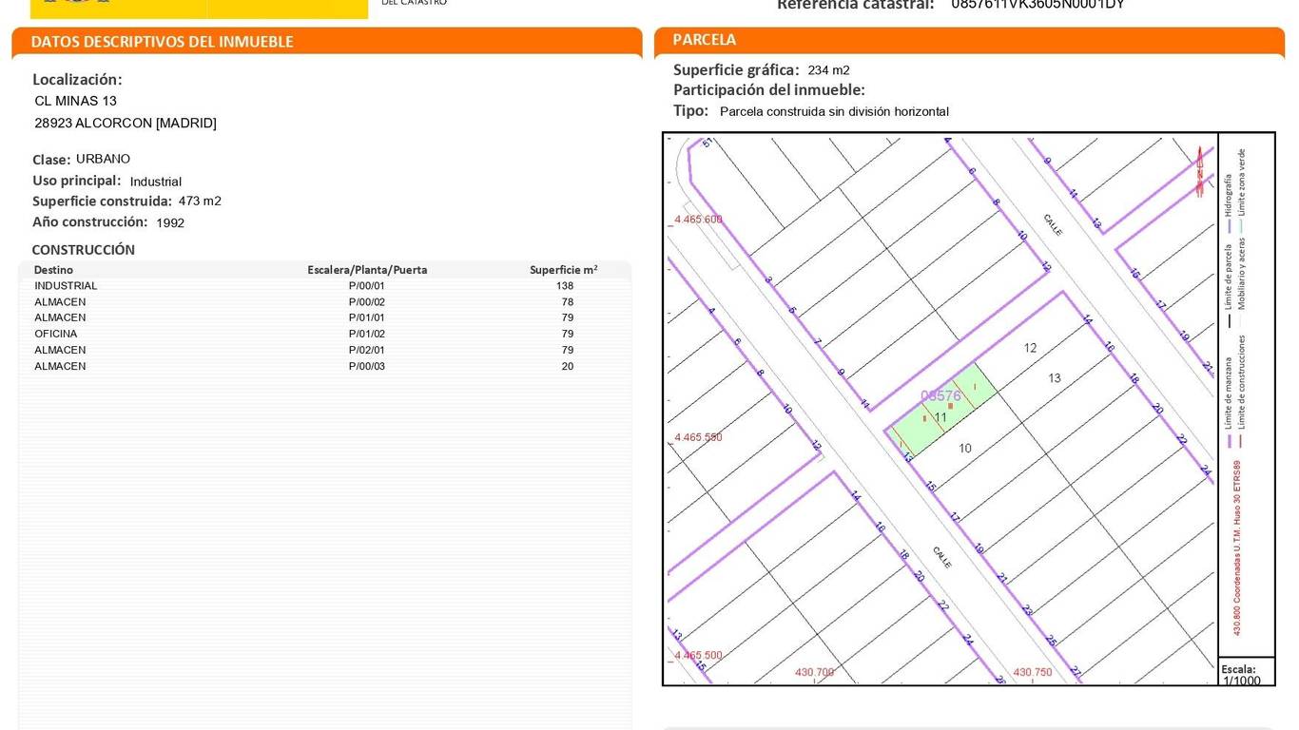1299x730 pixels.
Task: Select the class value 'URBANO'
Action: coord(103,159)
